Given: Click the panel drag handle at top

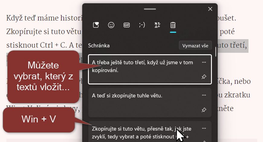Looking at the screenshot, I should [150, 9].
